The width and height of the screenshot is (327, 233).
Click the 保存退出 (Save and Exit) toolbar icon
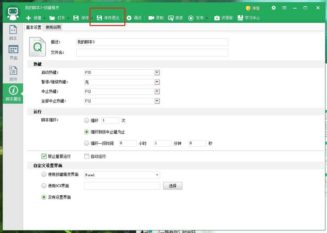pos(99,18)
